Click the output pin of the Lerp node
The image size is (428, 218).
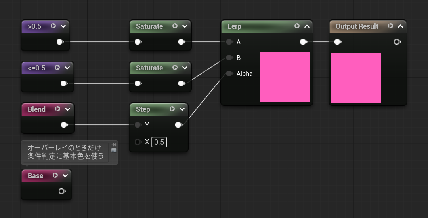[x=303, y=42]
